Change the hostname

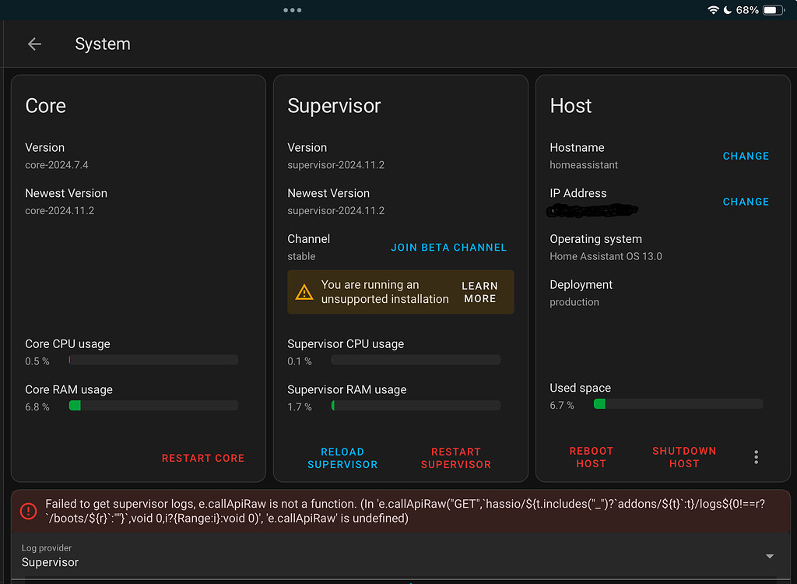pos(746,157)
